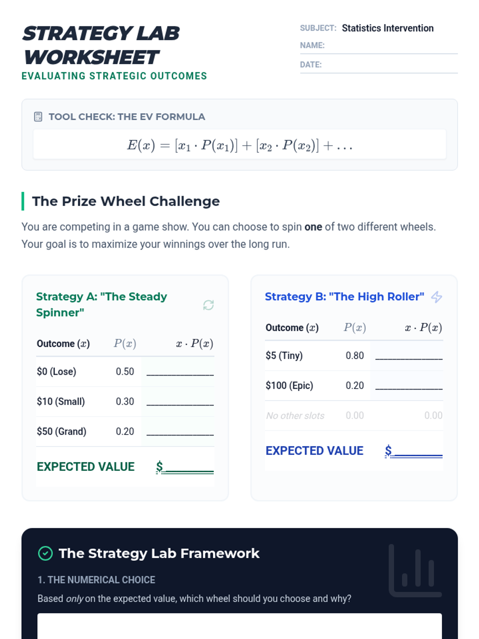Click the Numerical Choice answer box

[x=239, y=626]
